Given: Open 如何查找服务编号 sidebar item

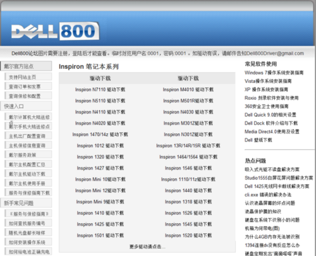Looking at the screenshot, I should pyautogui.click(x=28, y=223).
